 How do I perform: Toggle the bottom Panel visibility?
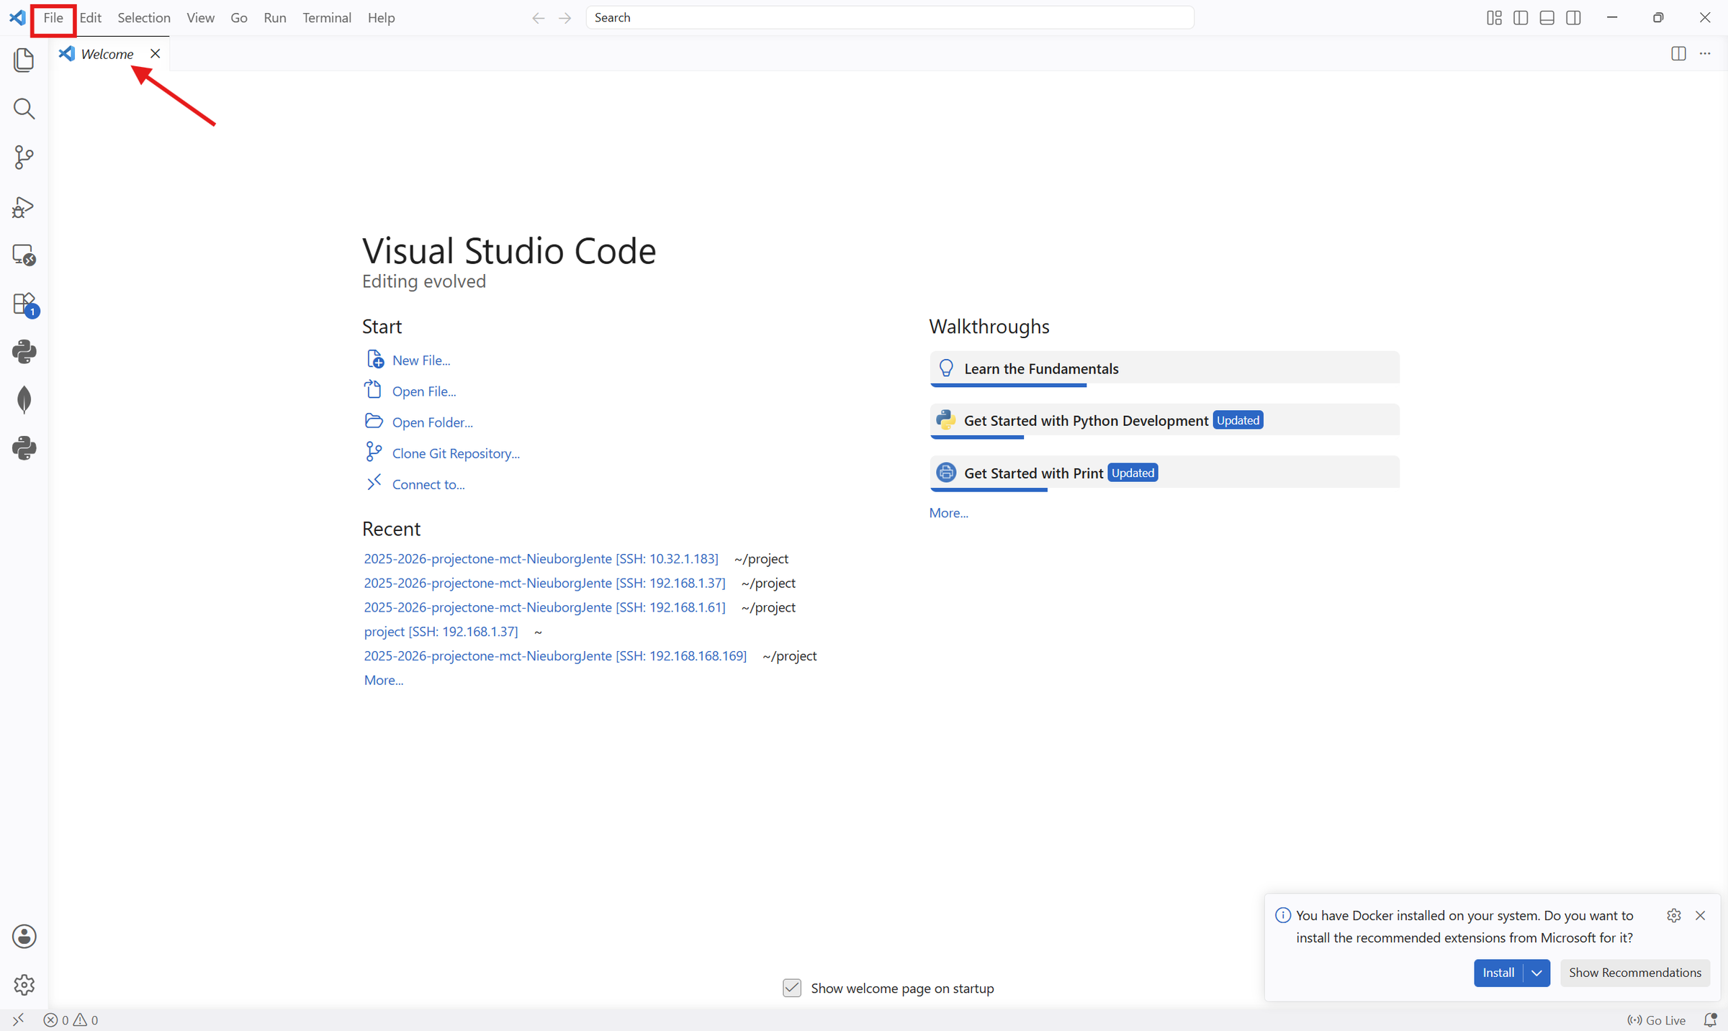pos(1547,18)
